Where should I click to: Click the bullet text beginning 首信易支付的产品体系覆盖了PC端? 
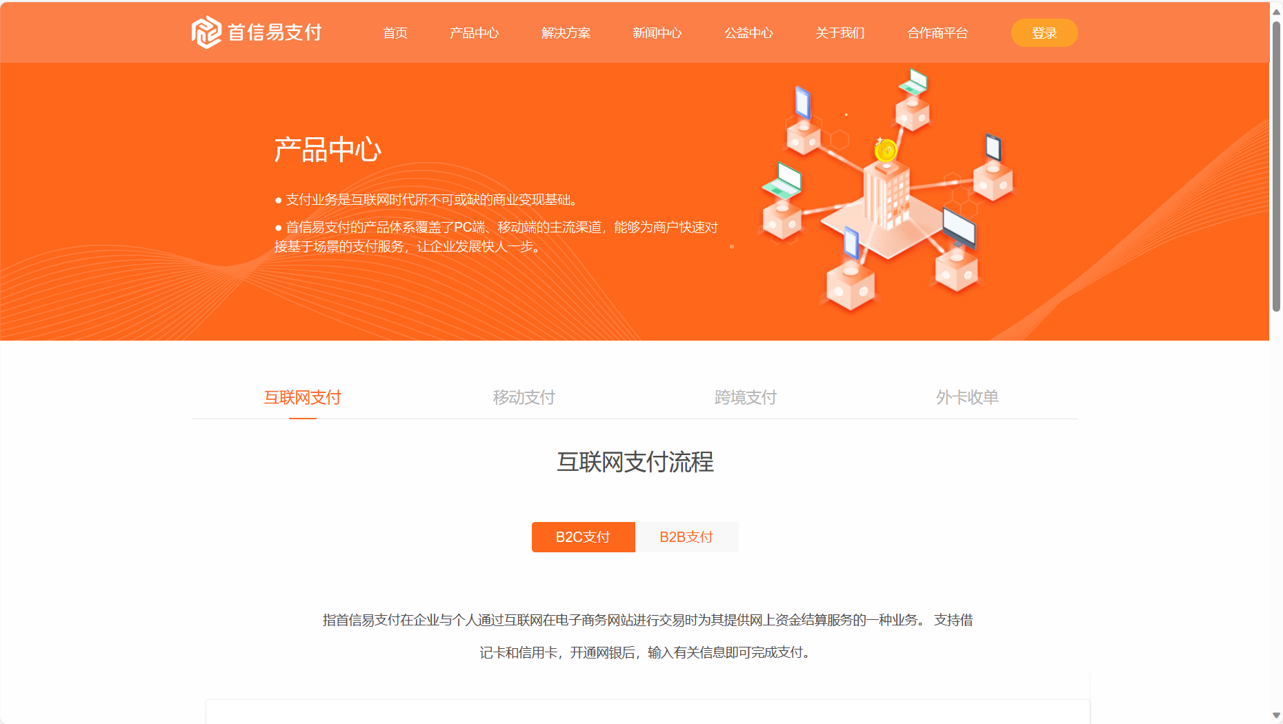496,237
